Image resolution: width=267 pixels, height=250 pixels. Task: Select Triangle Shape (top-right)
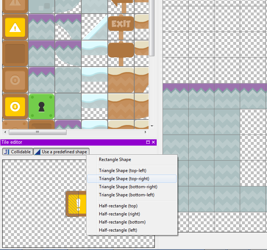pyautogui.click(x=132, y=179)
